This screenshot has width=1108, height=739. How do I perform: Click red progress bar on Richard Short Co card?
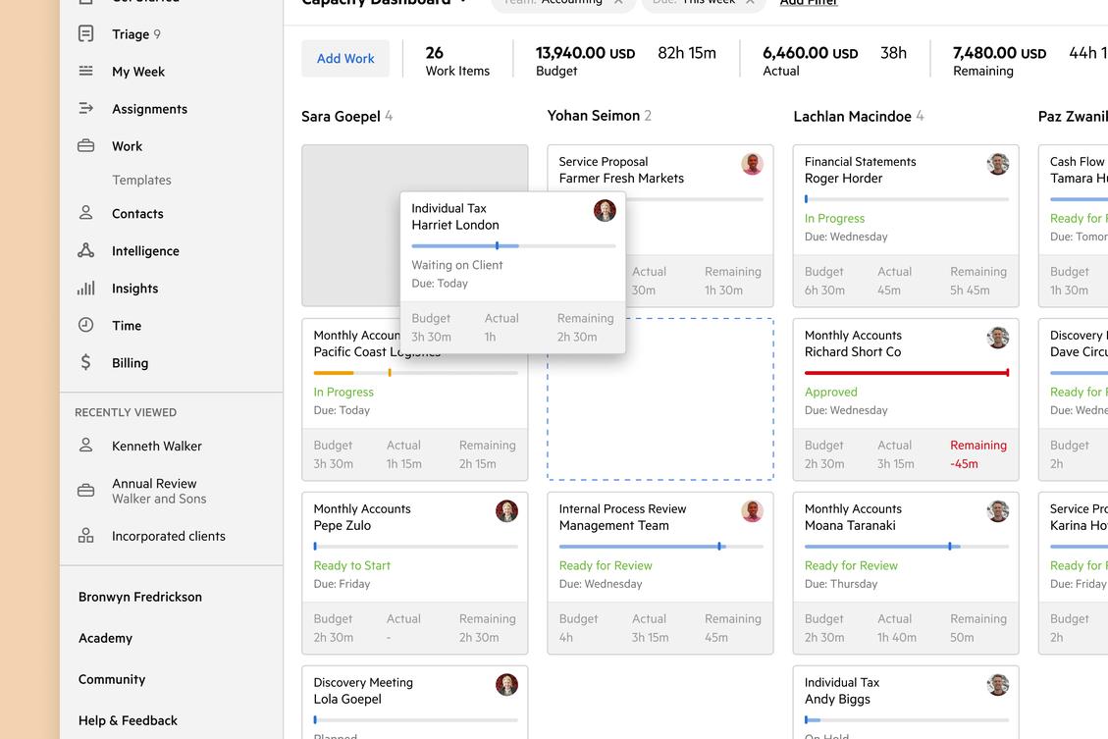coord(907,372)
